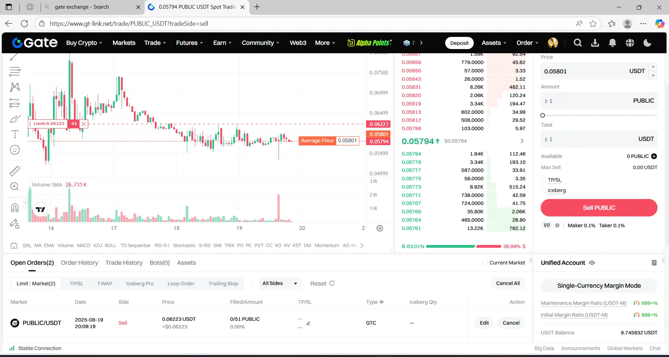Select the Fibonacci lines tool in chart sidebar
This screenshot has width=669, height=357.
15,71
